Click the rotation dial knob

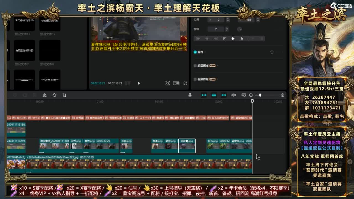[240, 29]
